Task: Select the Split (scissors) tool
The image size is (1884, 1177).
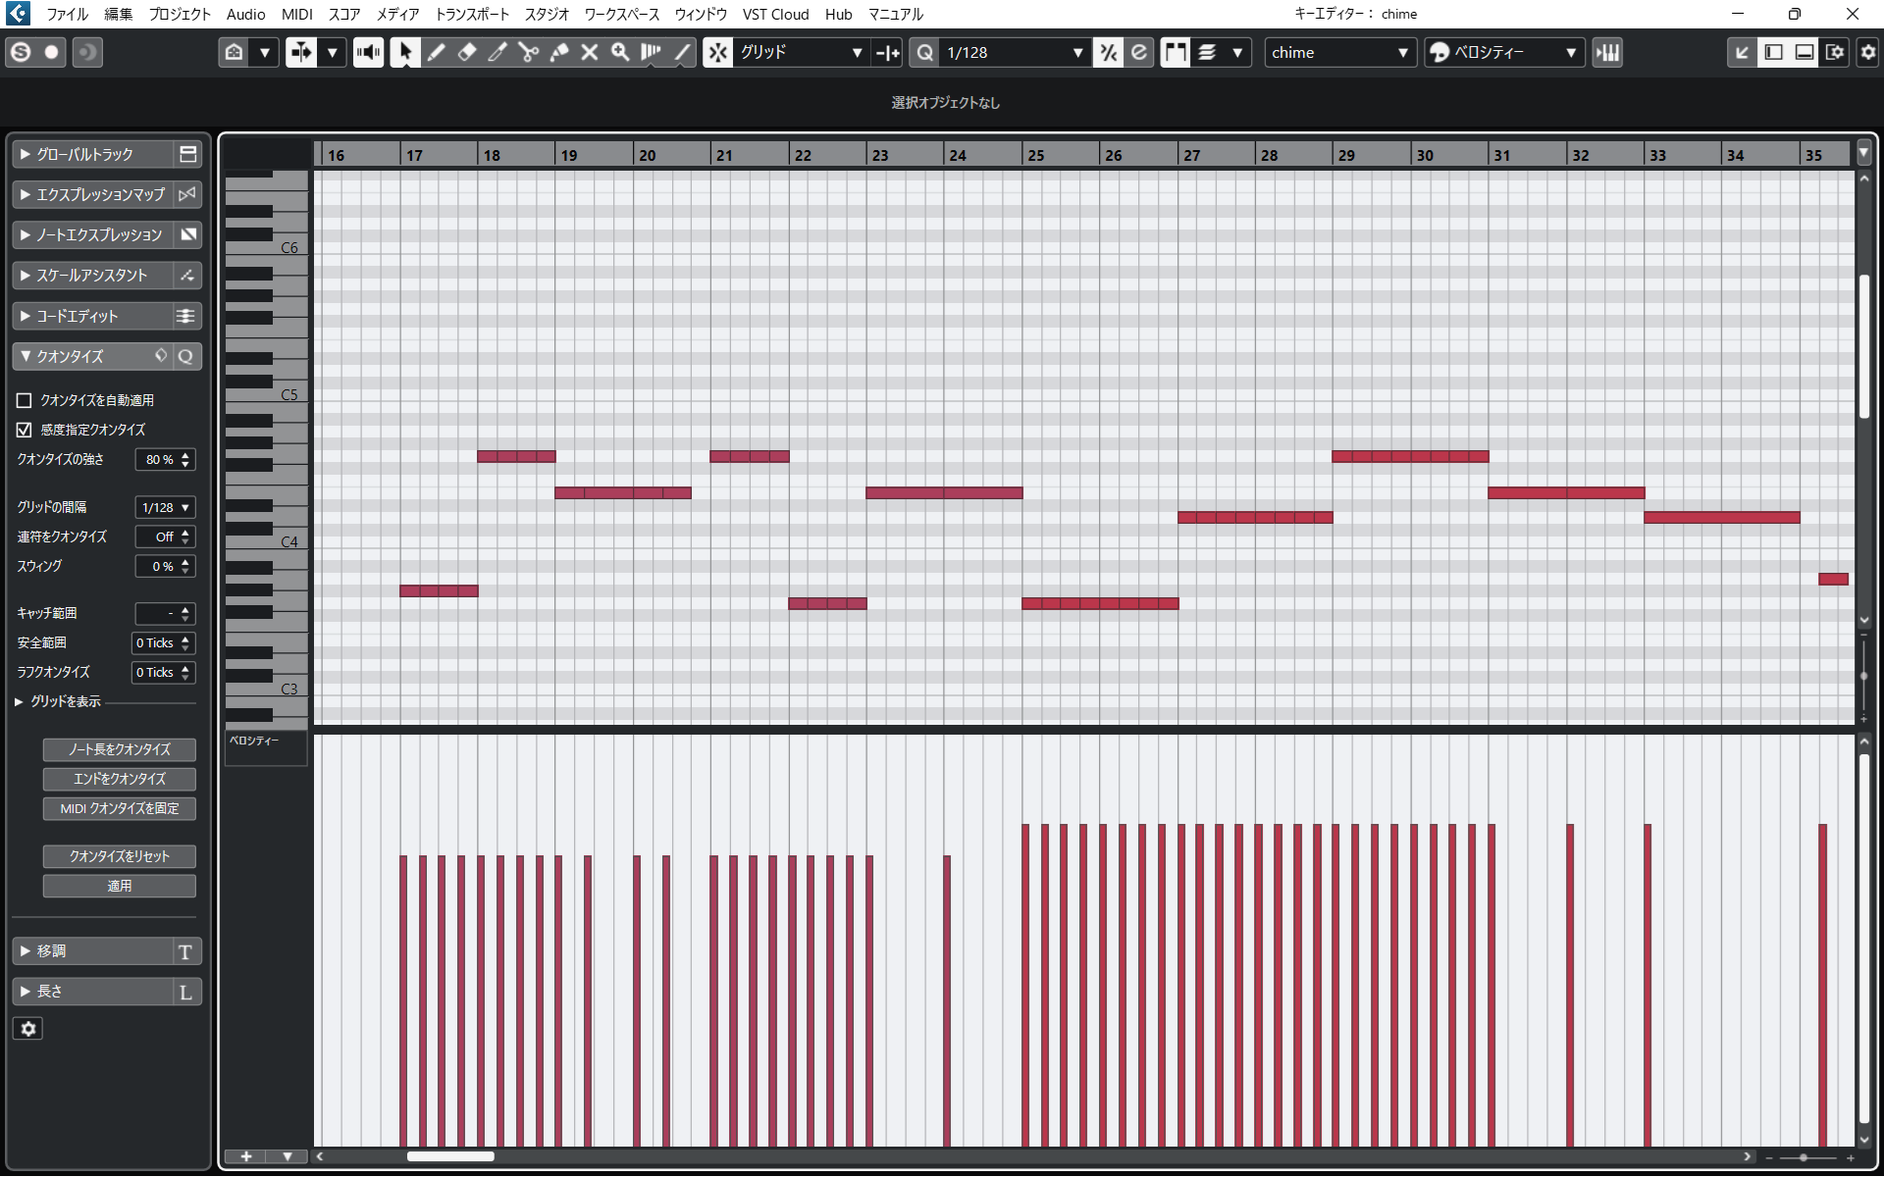Action: pyautogui.click(x=528, y=52)
